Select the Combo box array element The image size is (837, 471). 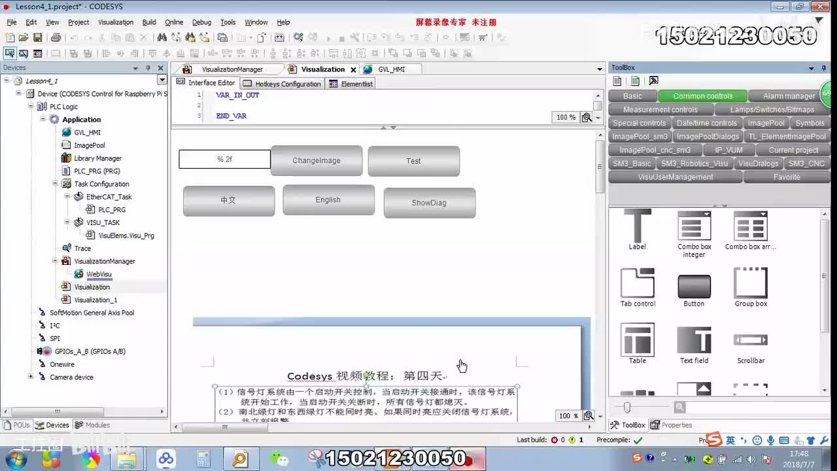[751, 230]
